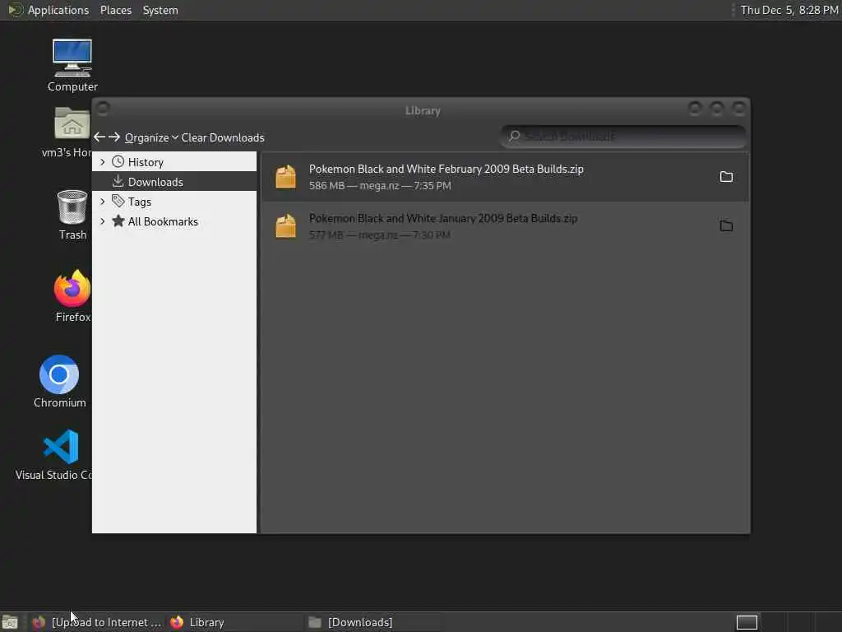Click Clear Downloads button
The width and height of the screenshot is (842, 632).
[223, 137]
